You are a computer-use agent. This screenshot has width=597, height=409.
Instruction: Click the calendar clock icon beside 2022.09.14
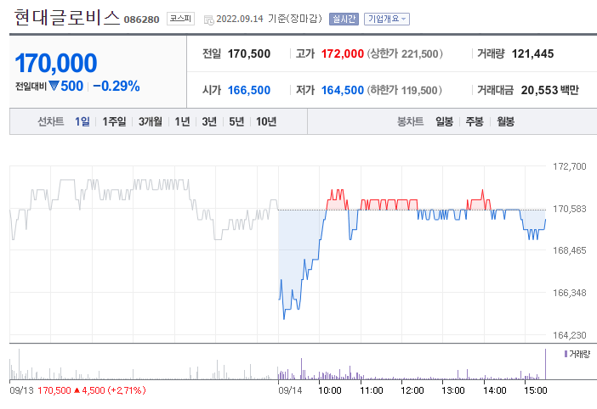tap(209, 20)
